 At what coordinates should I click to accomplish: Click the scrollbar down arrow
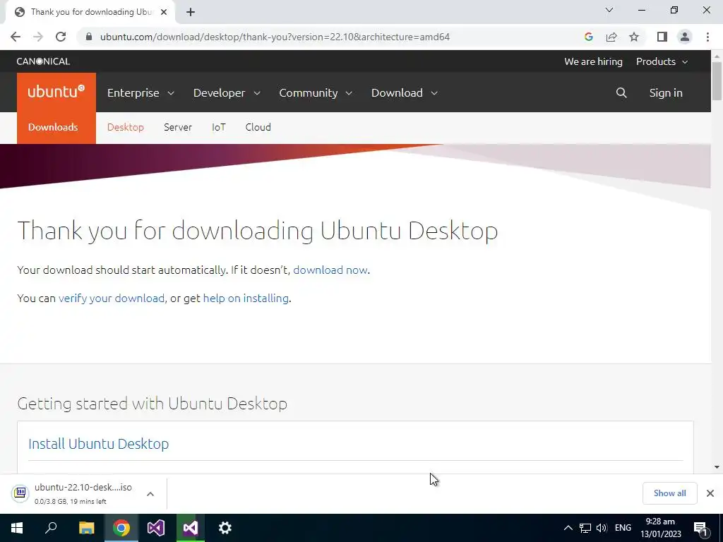click(717, 467)
